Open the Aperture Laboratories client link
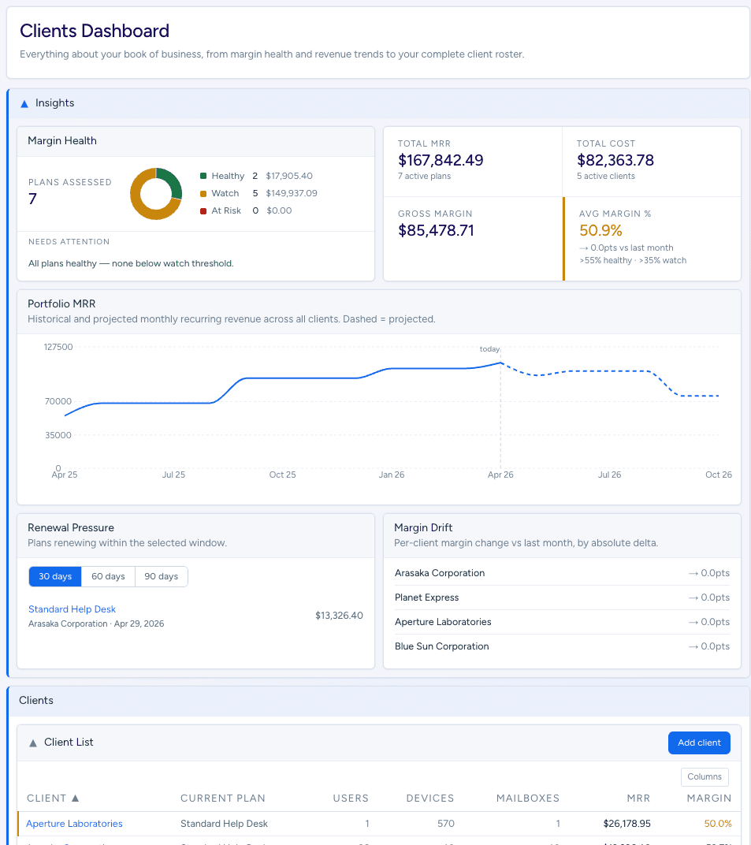The width and height of the screenshot is (751, 845). [x=73, y=823]
